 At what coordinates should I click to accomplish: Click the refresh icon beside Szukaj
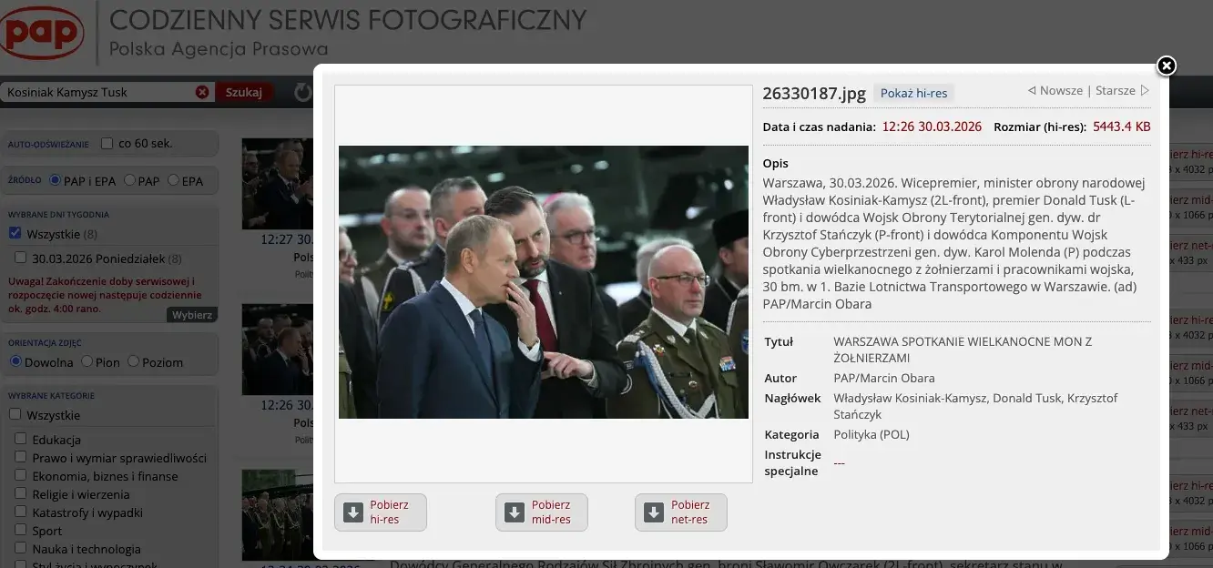[x=302, y=92]
